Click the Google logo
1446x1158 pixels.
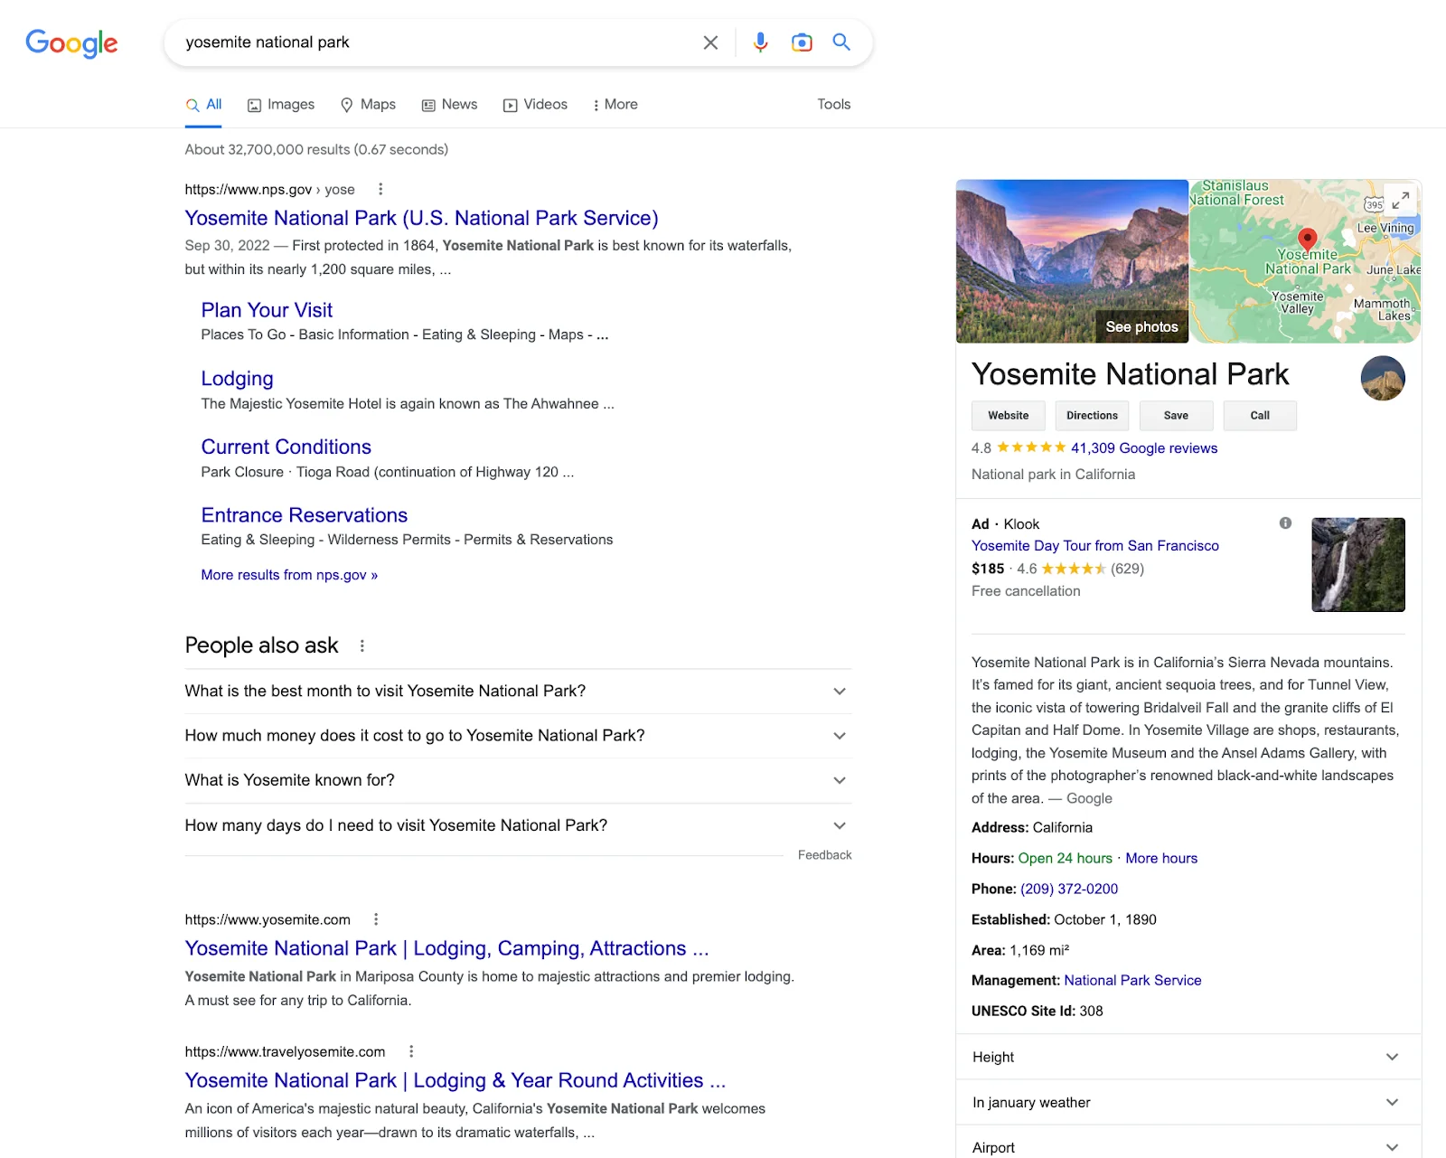click(71, 42)
